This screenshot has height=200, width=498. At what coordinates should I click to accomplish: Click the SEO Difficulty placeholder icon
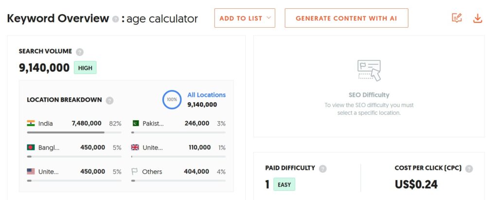(369, 70)
